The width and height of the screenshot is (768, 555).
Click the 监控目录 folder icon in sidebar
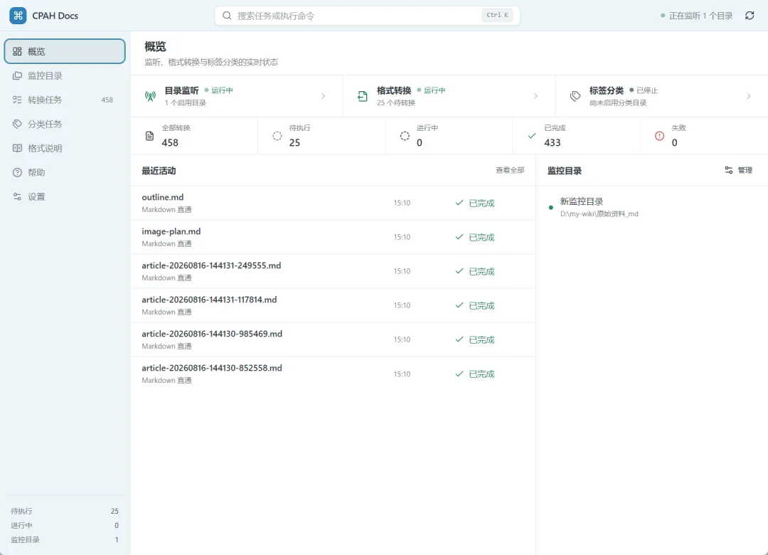(17, 75)
